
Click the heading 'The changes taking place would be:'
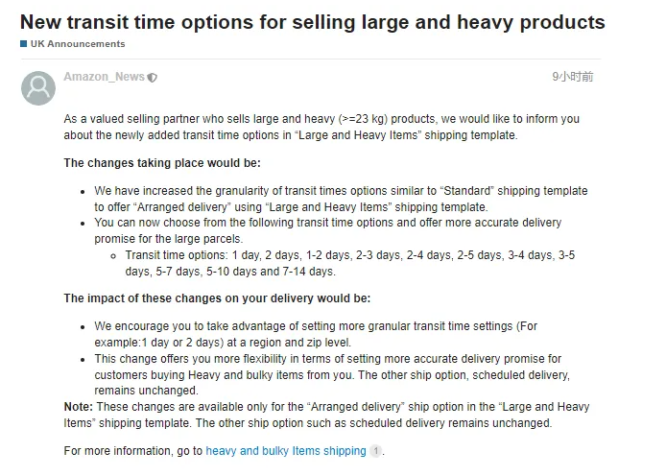tap(162, 163)
